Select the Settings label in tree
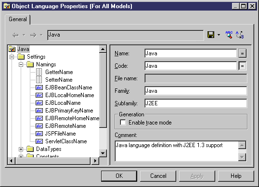 (x=36, y=57)
